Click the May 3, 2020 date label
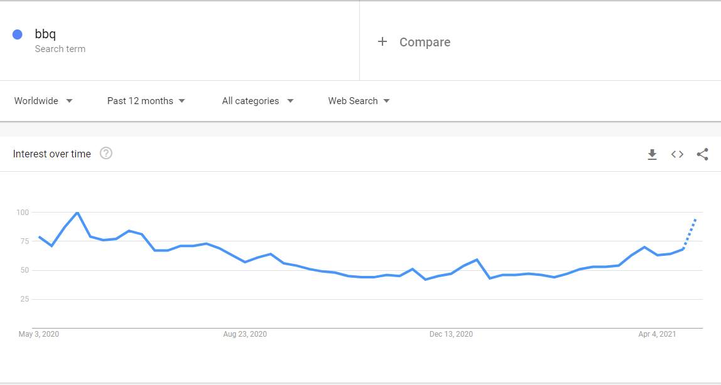The width and height of the screenshot is (721, 385). pos(39,334)
